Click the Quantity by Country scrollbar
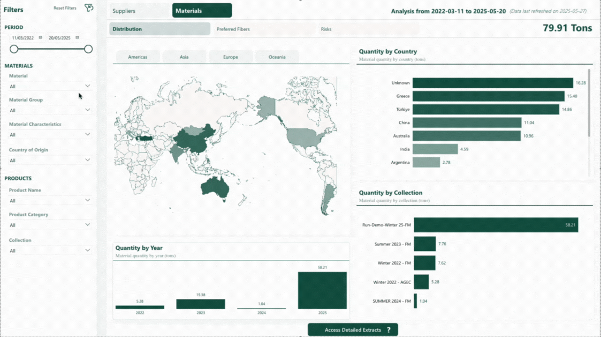The height and width of the screenshot is (337, 601). [x=589, y=102]
